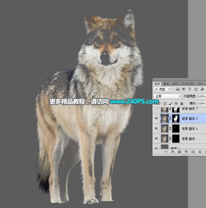Click the pixel layer filter icon
The image size is (206, 208).
coord(178,89)
